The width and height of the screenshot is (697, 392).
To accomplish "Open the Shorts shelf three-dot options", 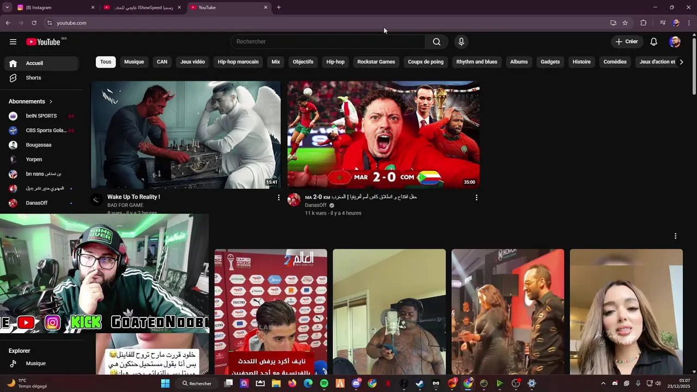I will point(675,236).
